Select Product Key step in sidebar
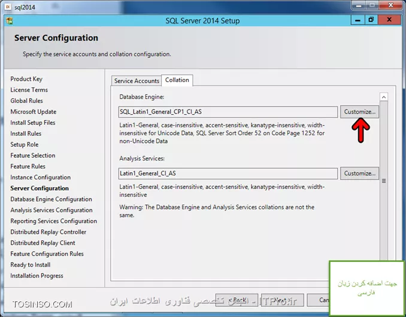Image resolution: width=406 pixels, height=317 pixels. (x=26, y=79)
